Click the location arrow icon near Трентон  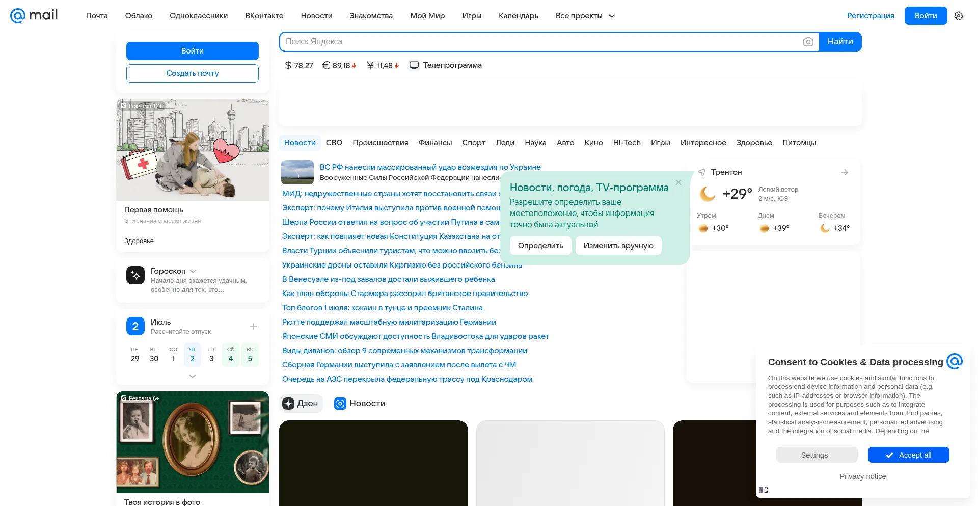pos(702,172)
